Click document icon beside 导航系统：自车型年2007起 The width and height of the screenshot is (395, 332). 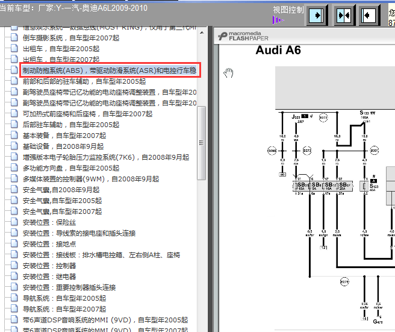(14, 309)
